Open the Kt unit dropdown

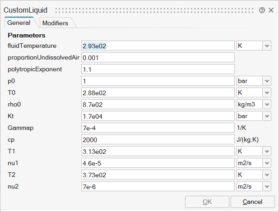(267, 116)
